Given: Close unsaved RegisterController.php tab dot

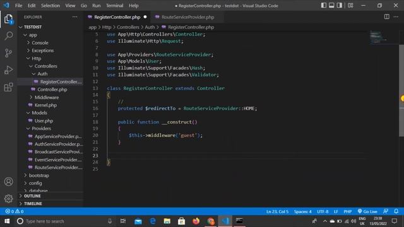Looking at the screenshot, I should pyautogui.click(x=145, y=17).
